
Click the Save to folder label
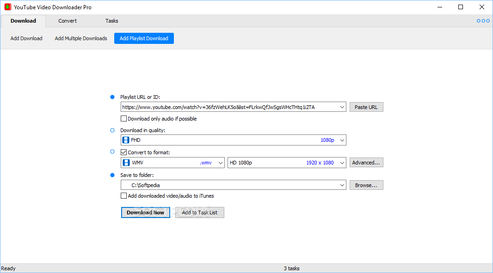tap(137, 175)
